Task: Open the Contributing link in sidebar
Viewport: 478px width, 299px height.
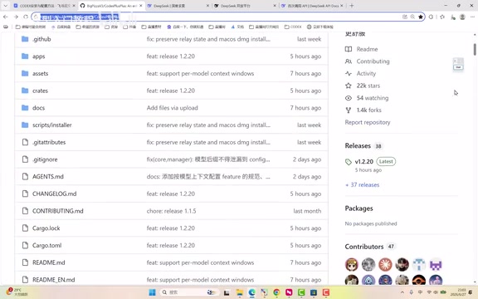Action: (x=373, y=61)
